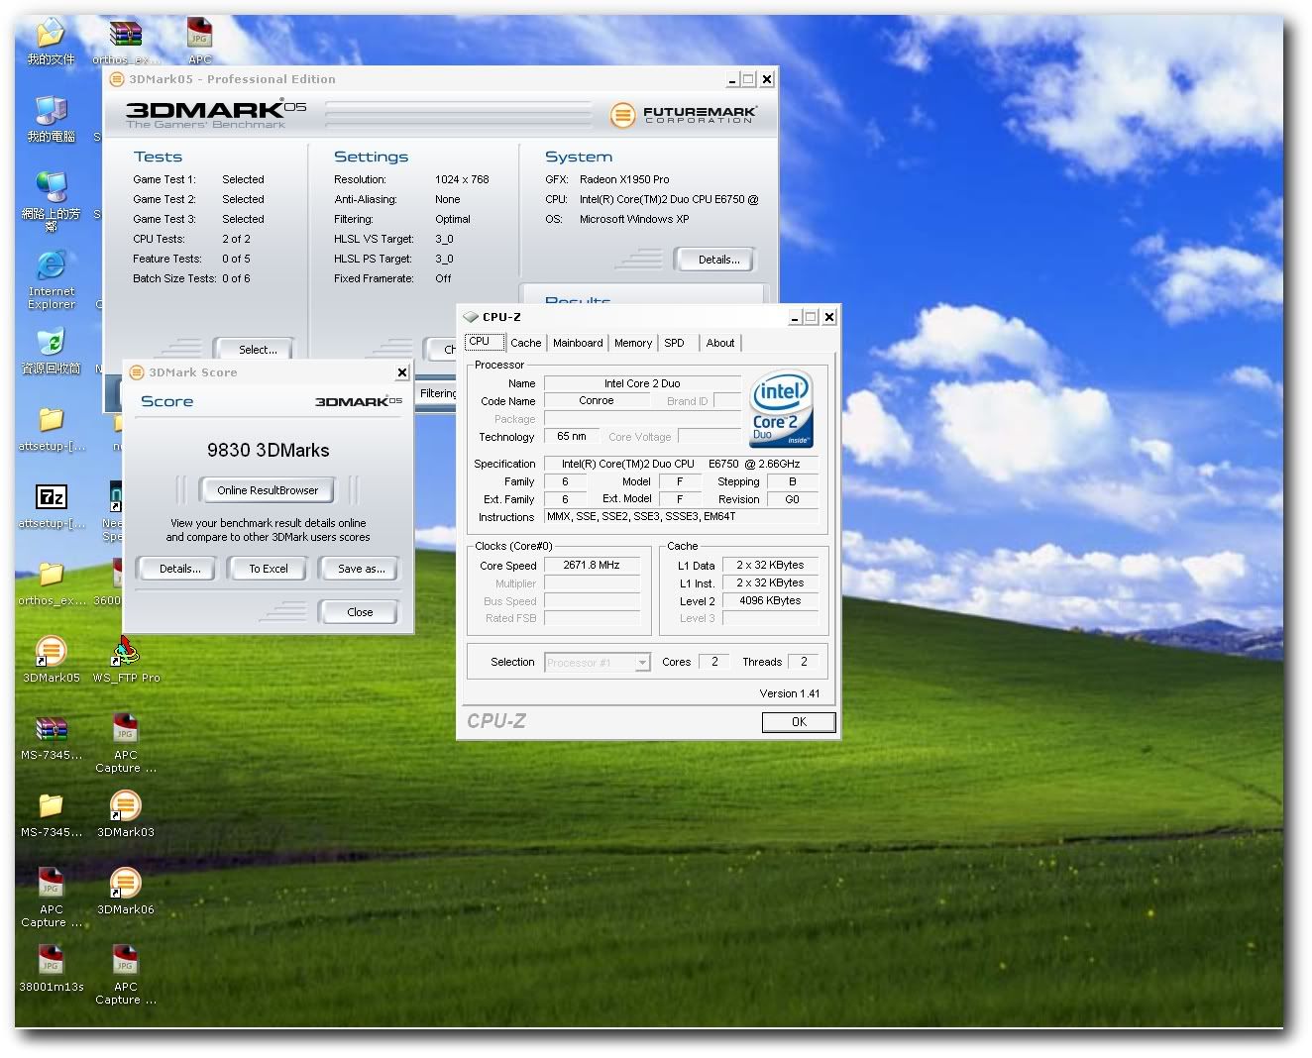The width and height of the screenshot is (1312, 1058).
Task: Switch to the Cache tab in CPU-Z
Action: [x=526, y=343]
